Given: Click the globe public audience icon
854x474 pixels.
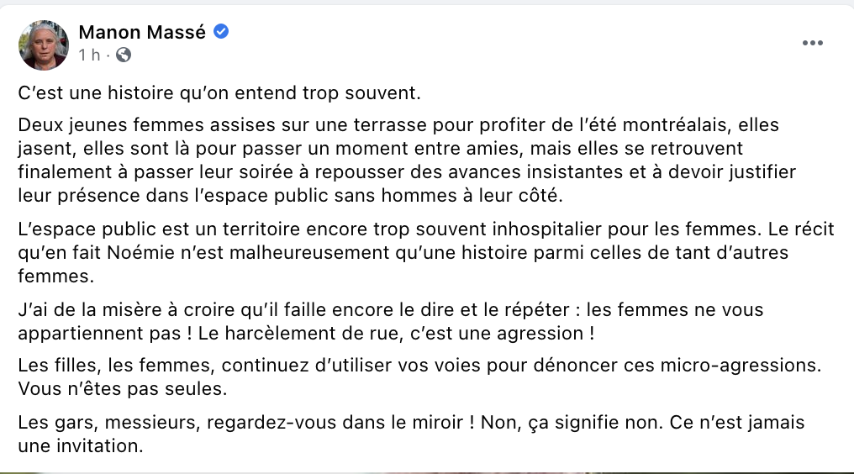Looking at the screenshot, I should pyautogui.click(x=124, y=55).
